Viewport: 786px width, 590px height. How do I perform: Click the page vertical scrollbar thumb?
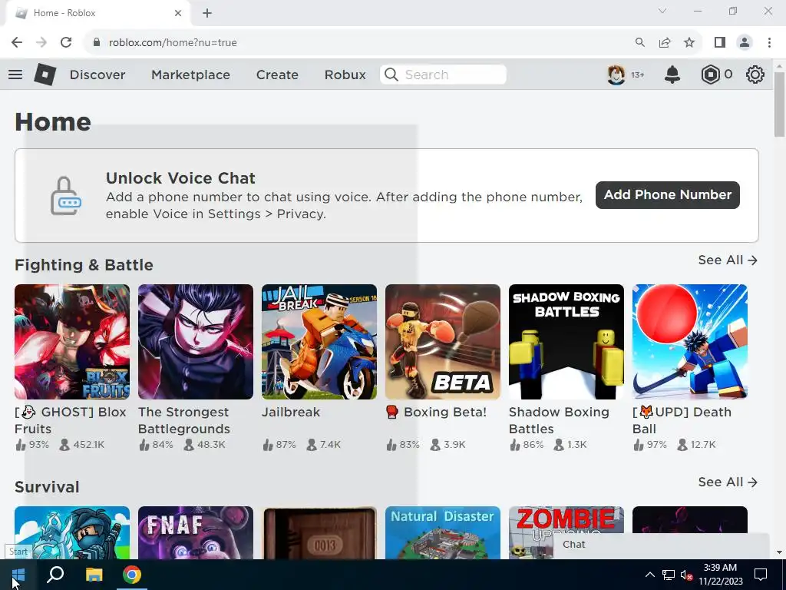[779, 104]
